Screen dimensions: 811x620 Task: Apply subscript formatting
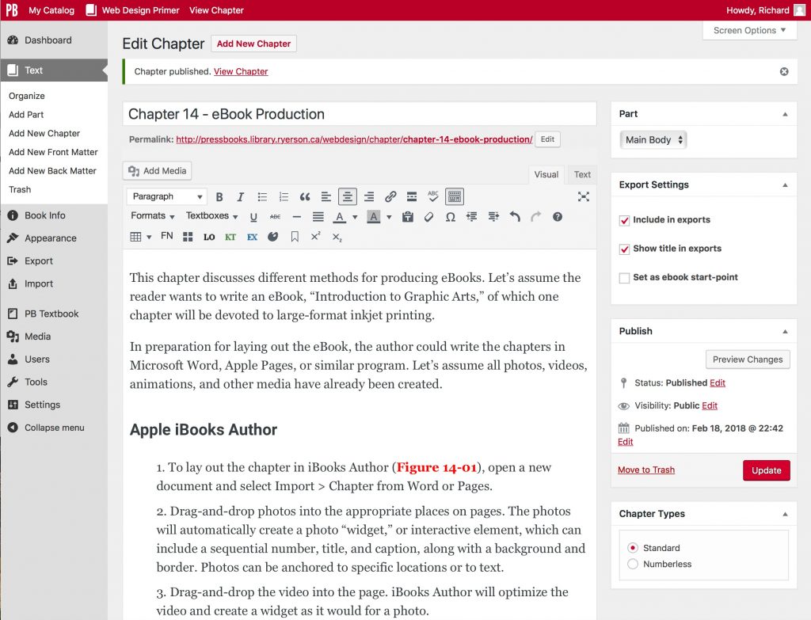click(x=337, y=238)
